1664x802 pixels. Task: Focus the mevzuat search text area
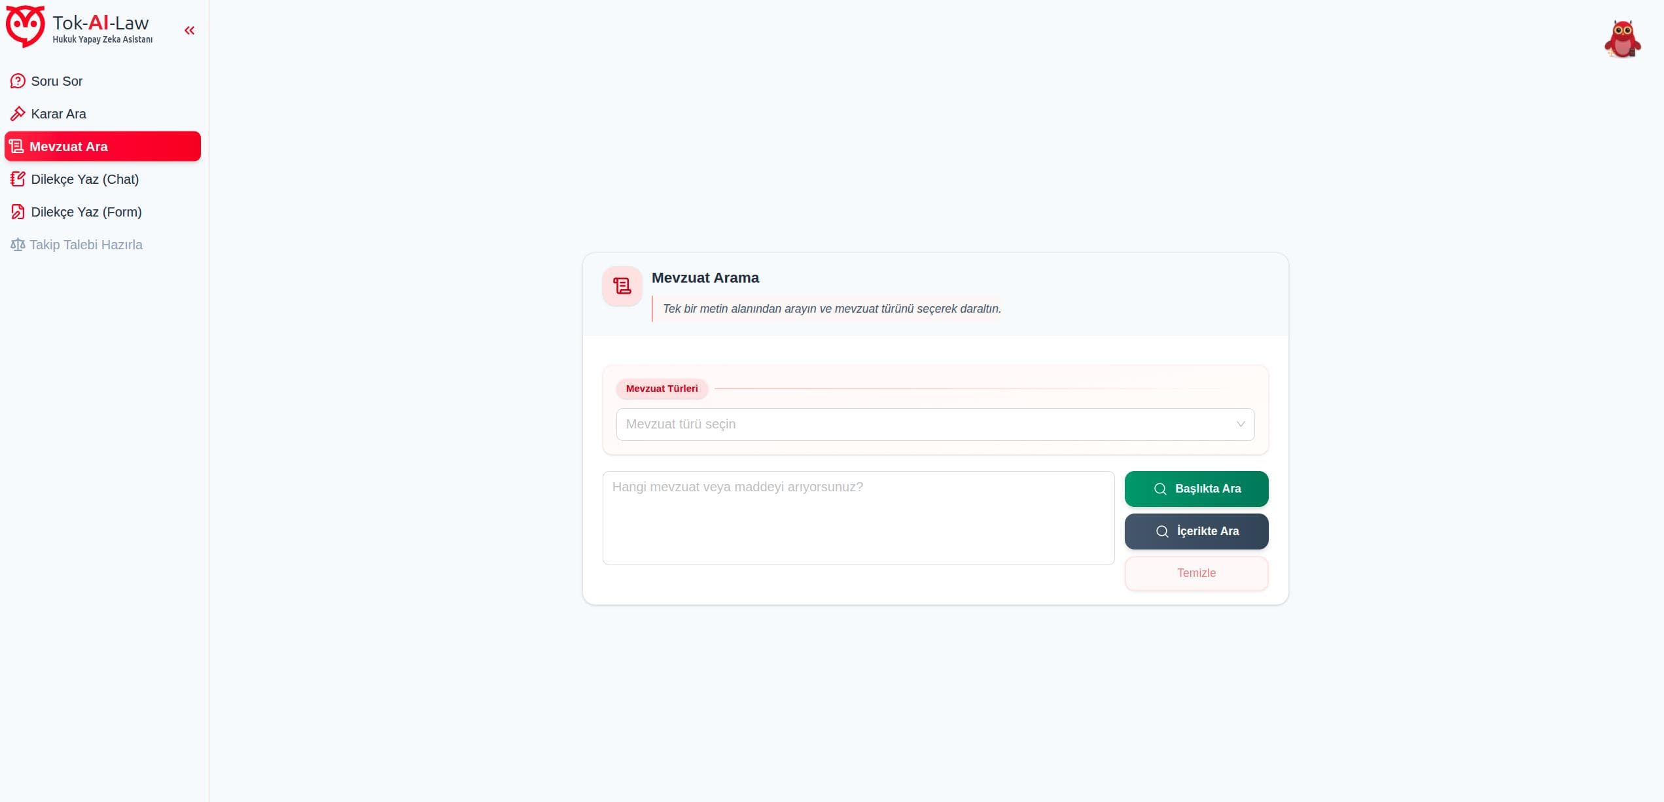click(858, 518)
